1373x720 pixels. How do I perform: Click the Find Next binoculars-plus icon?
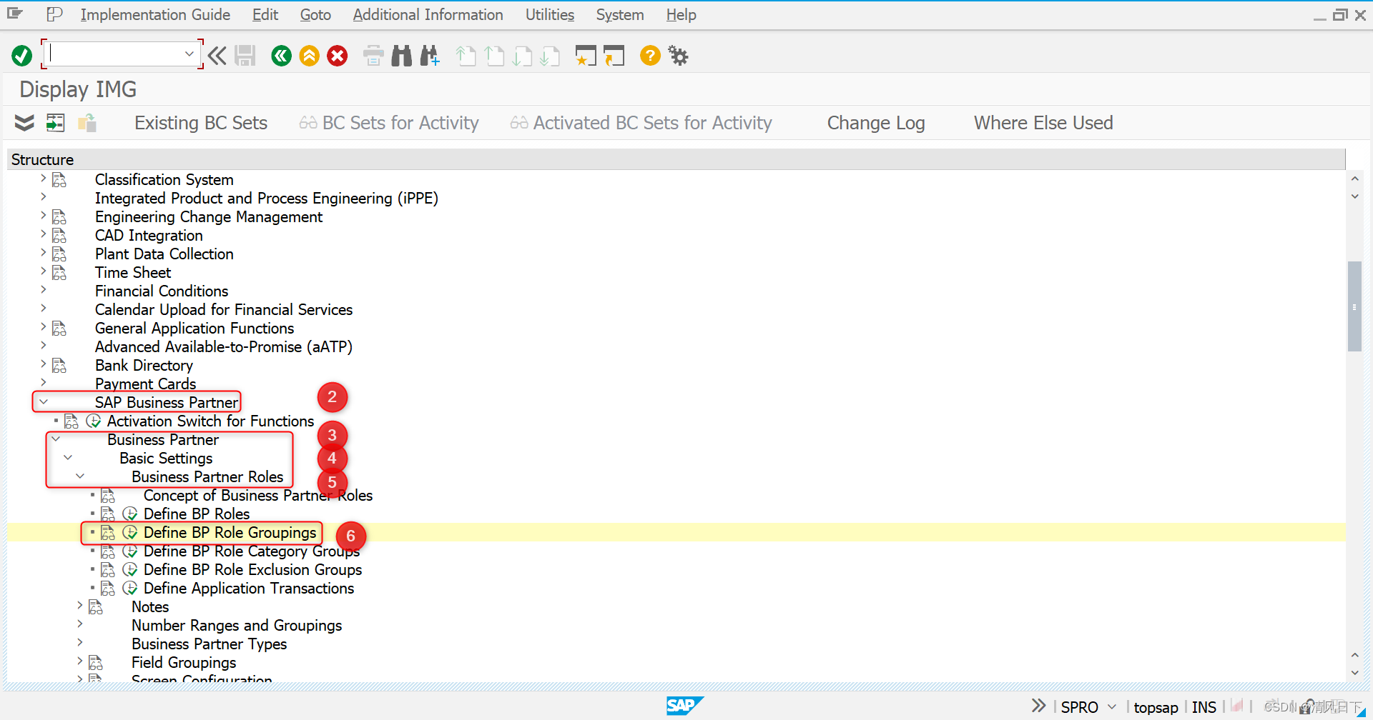coord(430,56)
